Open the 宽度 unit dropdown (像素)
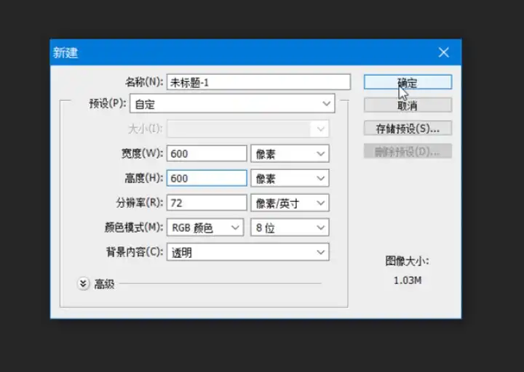This screenshot has height=372, width=524. tap(290, 153)
